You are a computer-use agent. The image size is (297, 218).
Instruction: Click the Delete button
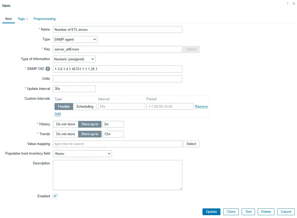266,212
